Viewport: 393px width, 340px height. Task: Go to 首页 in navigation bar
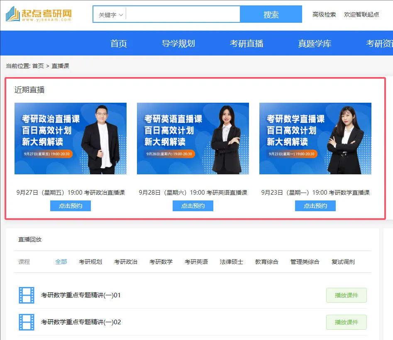[x=119, y=43]
